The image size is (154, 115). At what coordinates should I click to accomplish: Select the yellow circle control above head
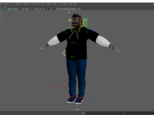pyautogui.click(x=69, y=12)
